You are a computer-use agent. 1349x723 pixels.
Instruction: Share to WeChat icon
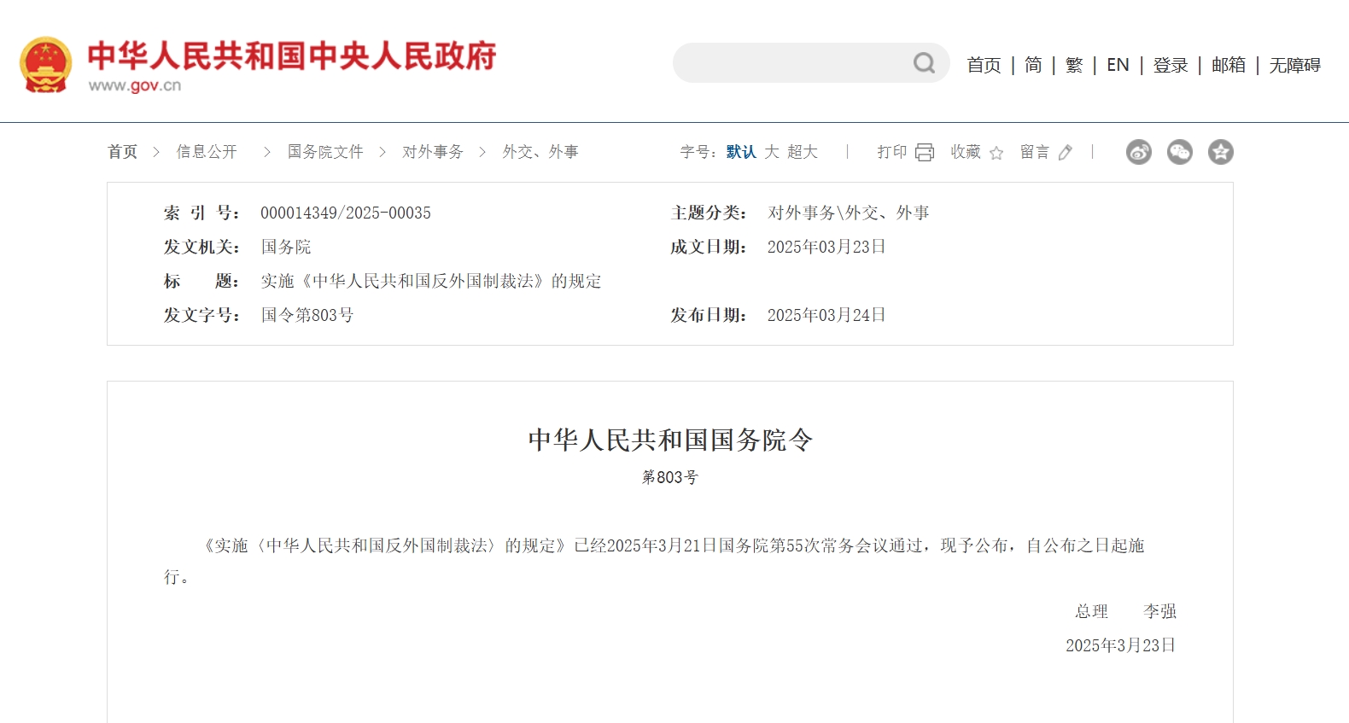1180,152
